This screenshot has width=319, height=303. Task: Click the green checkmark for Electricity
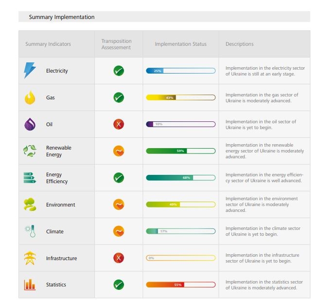(x=119, y=71)
